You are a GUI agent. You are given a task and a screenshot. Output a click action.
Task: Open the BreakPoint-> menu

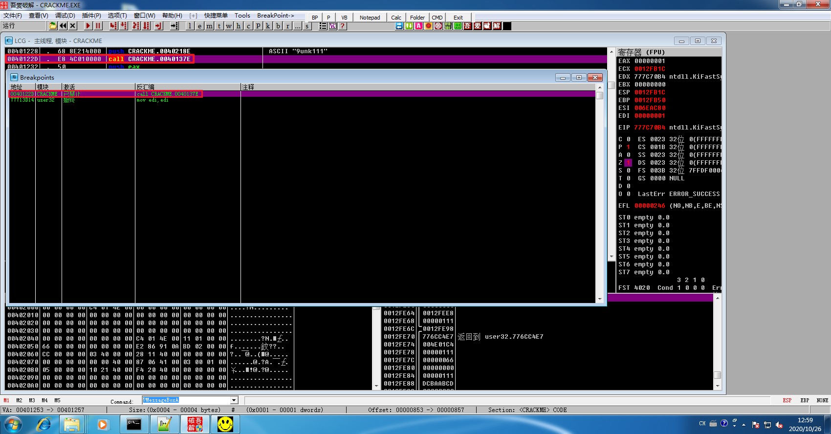[x=276, y=16]
